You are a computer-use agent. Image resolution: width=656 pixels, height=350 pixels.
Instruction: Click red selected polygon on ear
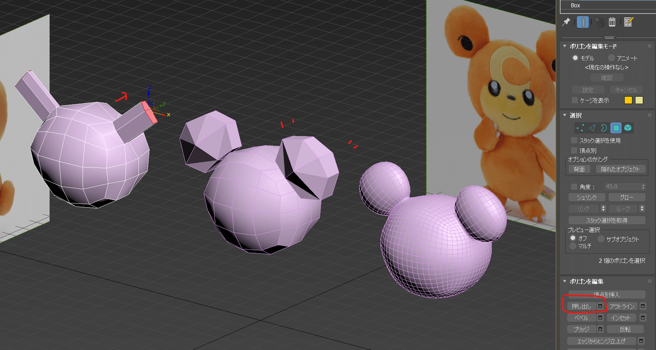point(149,112)
